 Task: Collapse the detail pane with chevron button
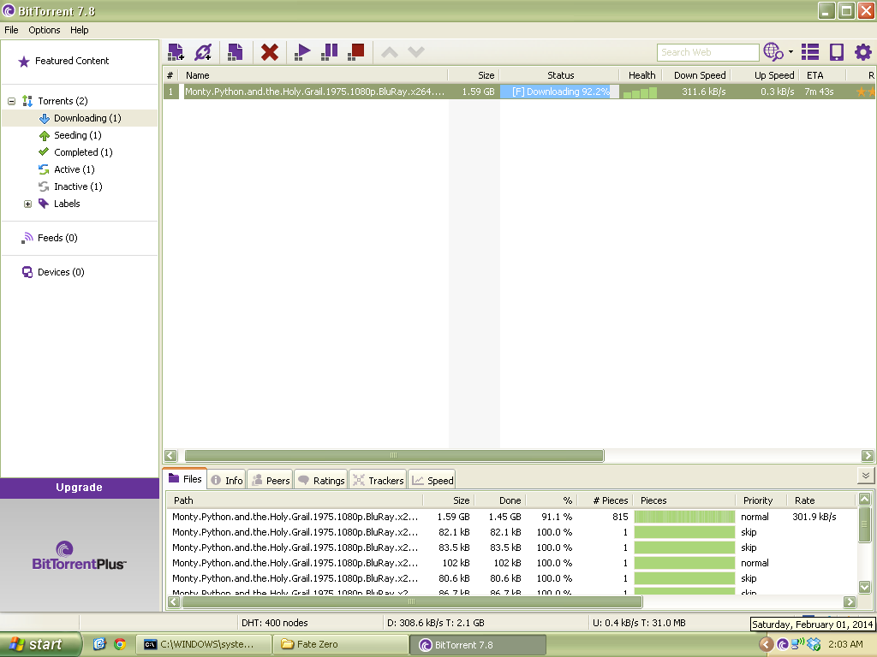pos(865,476)
